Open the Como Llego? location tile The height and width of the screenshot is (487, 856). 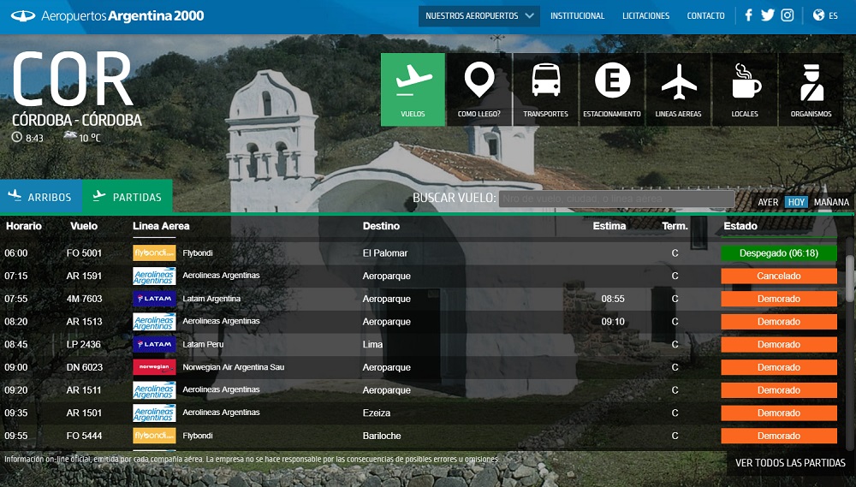(479, 90)
